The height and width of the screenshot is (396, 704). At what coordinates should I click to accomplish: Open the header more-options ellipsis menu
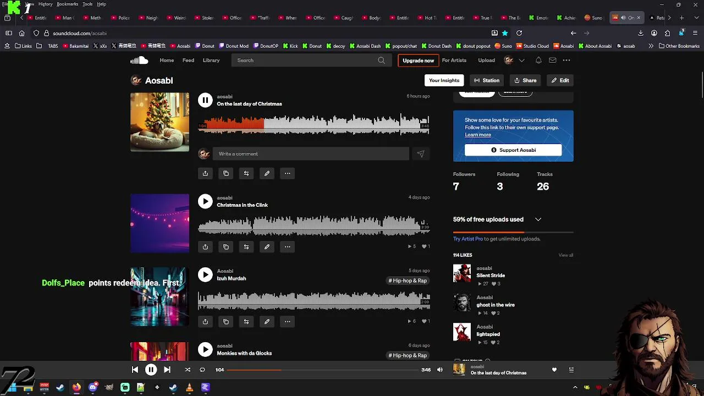click(x=566, y=61)
